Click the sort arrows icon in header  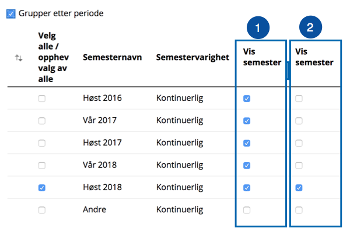click(x=19, y=58)
